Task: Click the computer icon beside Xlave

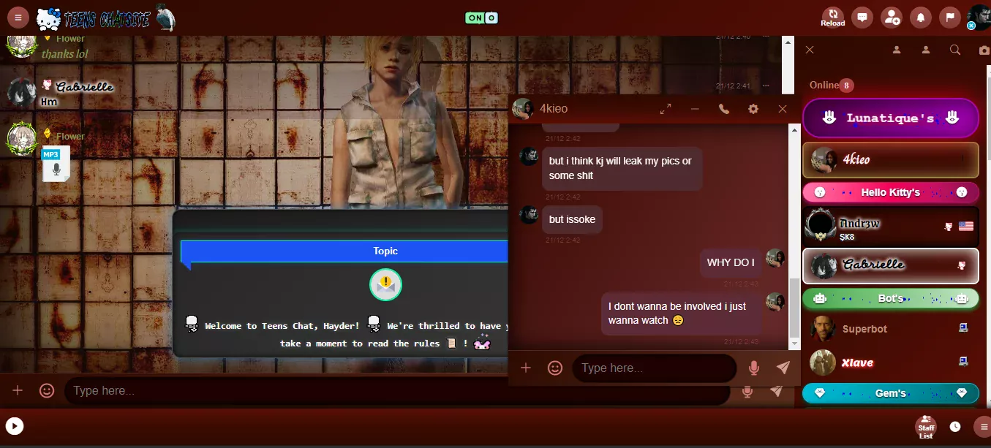Action: point(963,361)
